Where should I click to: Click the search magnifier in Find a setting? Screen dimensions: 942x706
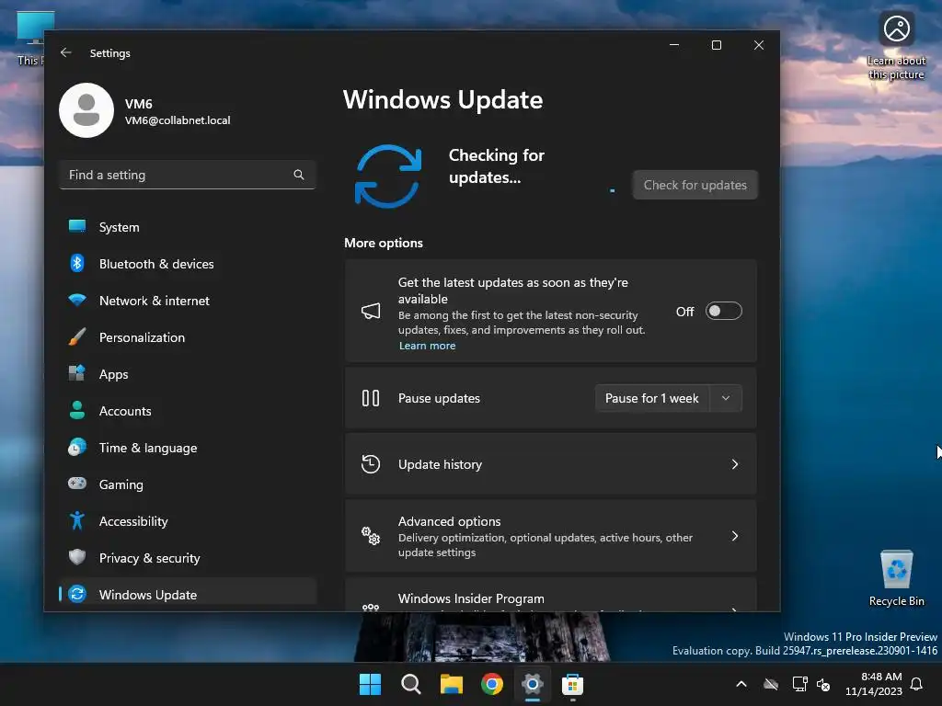[x=299, y=175]
